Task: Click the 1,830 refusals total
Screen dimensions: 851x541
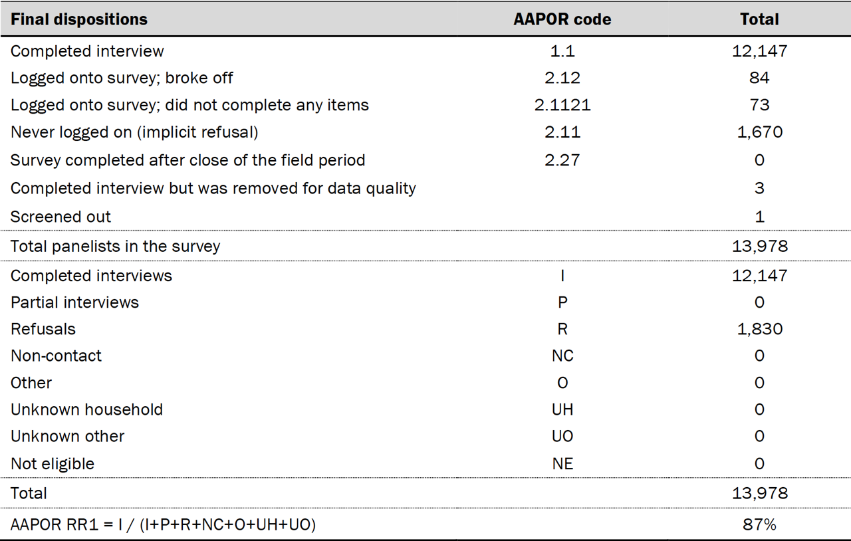Action: tap(759, 329)
